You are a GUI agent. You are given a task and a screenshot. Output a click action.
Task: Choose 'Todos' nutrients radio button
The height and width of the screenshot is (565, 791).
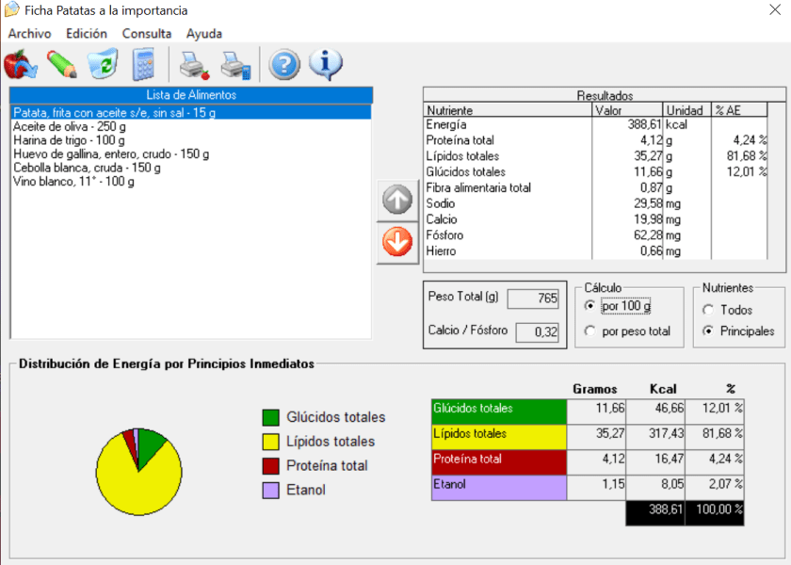(708, 309)
